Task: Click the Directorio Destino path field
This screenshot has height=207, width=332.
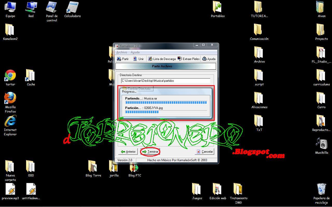Action: pyautogui.click(x=166, y=81)
